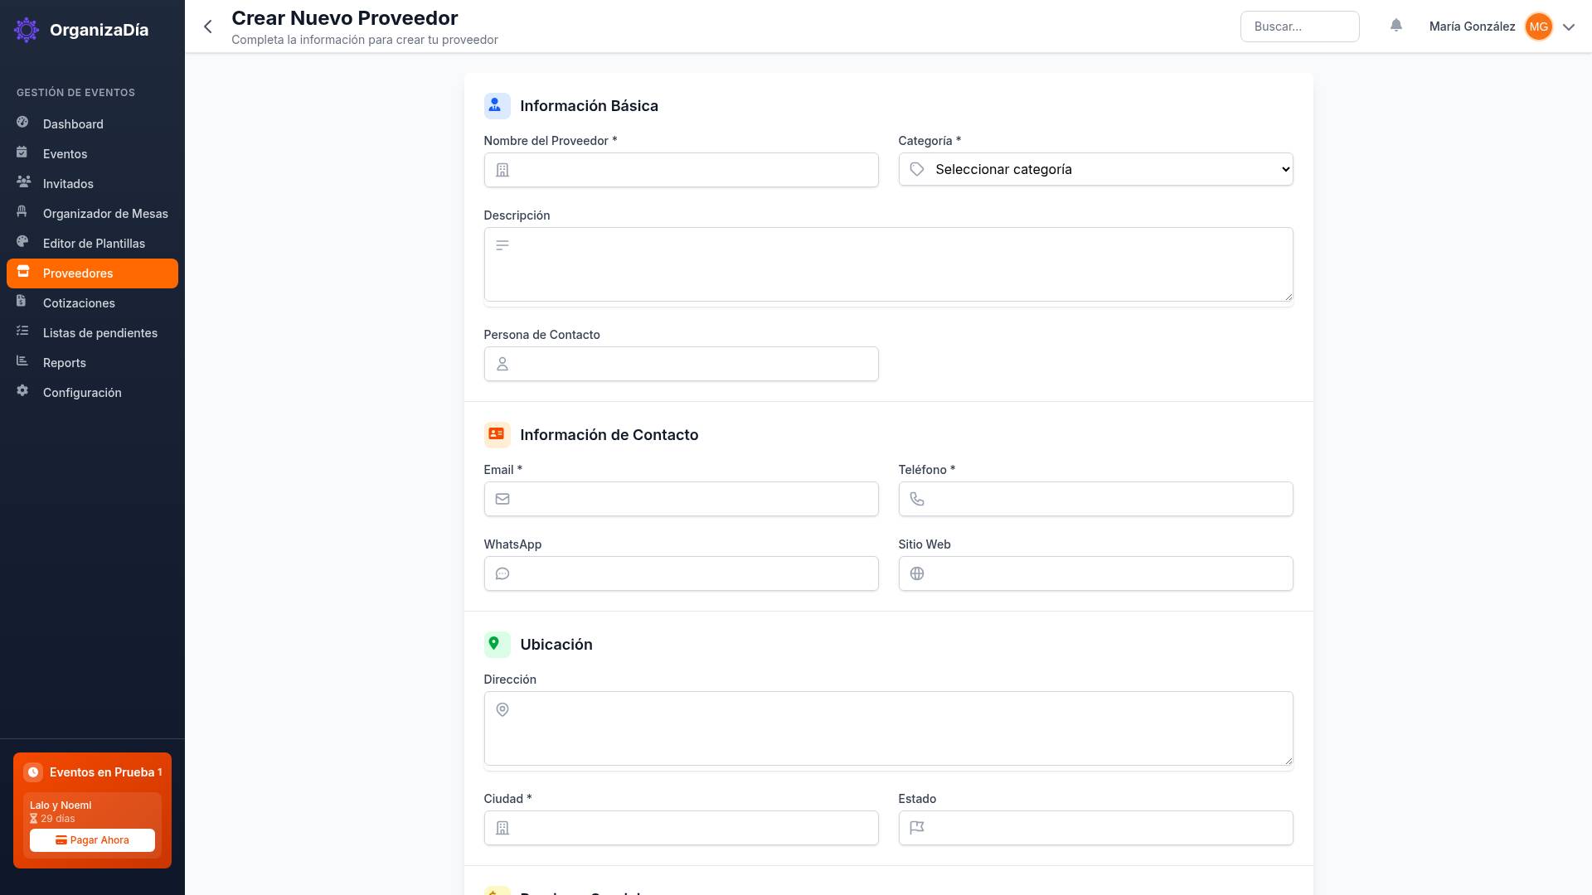Select Listas de pendientes menu item
The image size is (1592, 895).
[x=99, y=333]
